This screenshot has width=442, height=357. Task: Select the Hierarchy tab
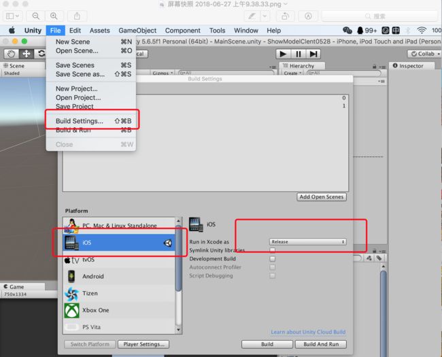click(x=302, y=66)
